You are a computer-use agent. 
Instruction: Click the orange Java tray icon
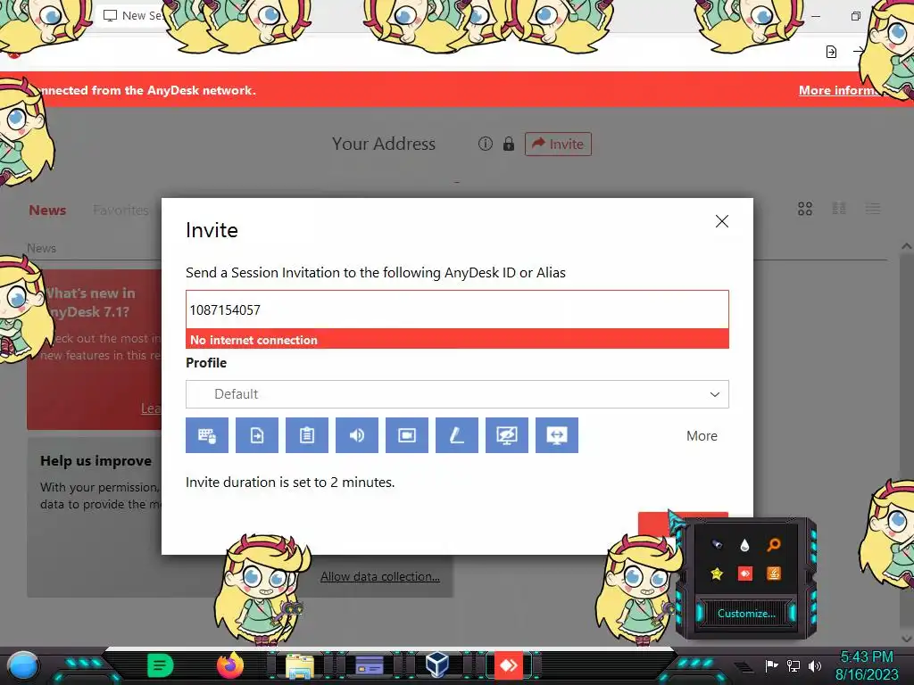[774, 574]
